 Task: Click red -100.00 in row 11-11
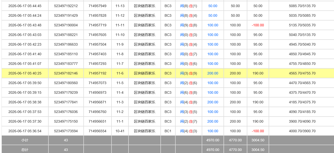[258, 25]
